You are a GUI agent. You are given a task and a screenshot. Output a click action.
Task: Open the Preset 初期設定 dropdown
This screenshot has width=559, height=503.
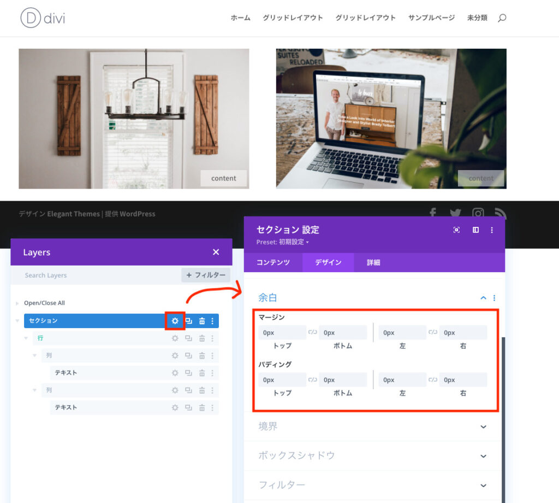(283, 242)
